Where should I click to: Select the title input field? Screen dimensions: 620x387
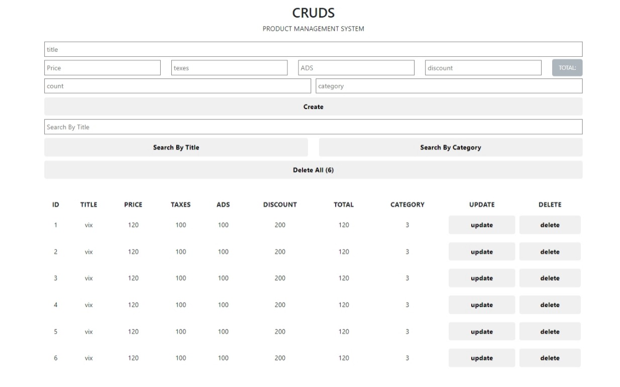[x=313, y=49]
